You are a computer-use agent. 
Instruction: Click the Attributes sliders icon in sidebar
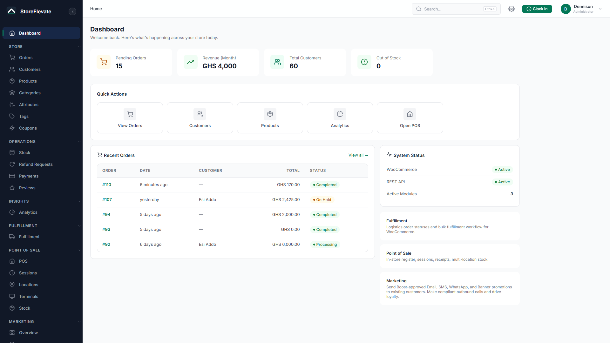point(12,104)
